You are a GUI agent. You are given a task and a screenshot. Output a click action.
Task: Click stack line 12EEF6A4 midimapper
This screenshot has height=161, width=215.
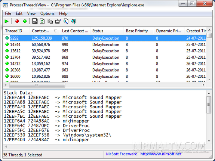[47, 121]
